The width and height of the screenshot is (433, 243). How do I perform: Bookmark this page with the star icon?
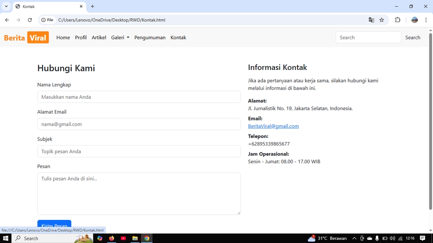[x=382, y=20]
